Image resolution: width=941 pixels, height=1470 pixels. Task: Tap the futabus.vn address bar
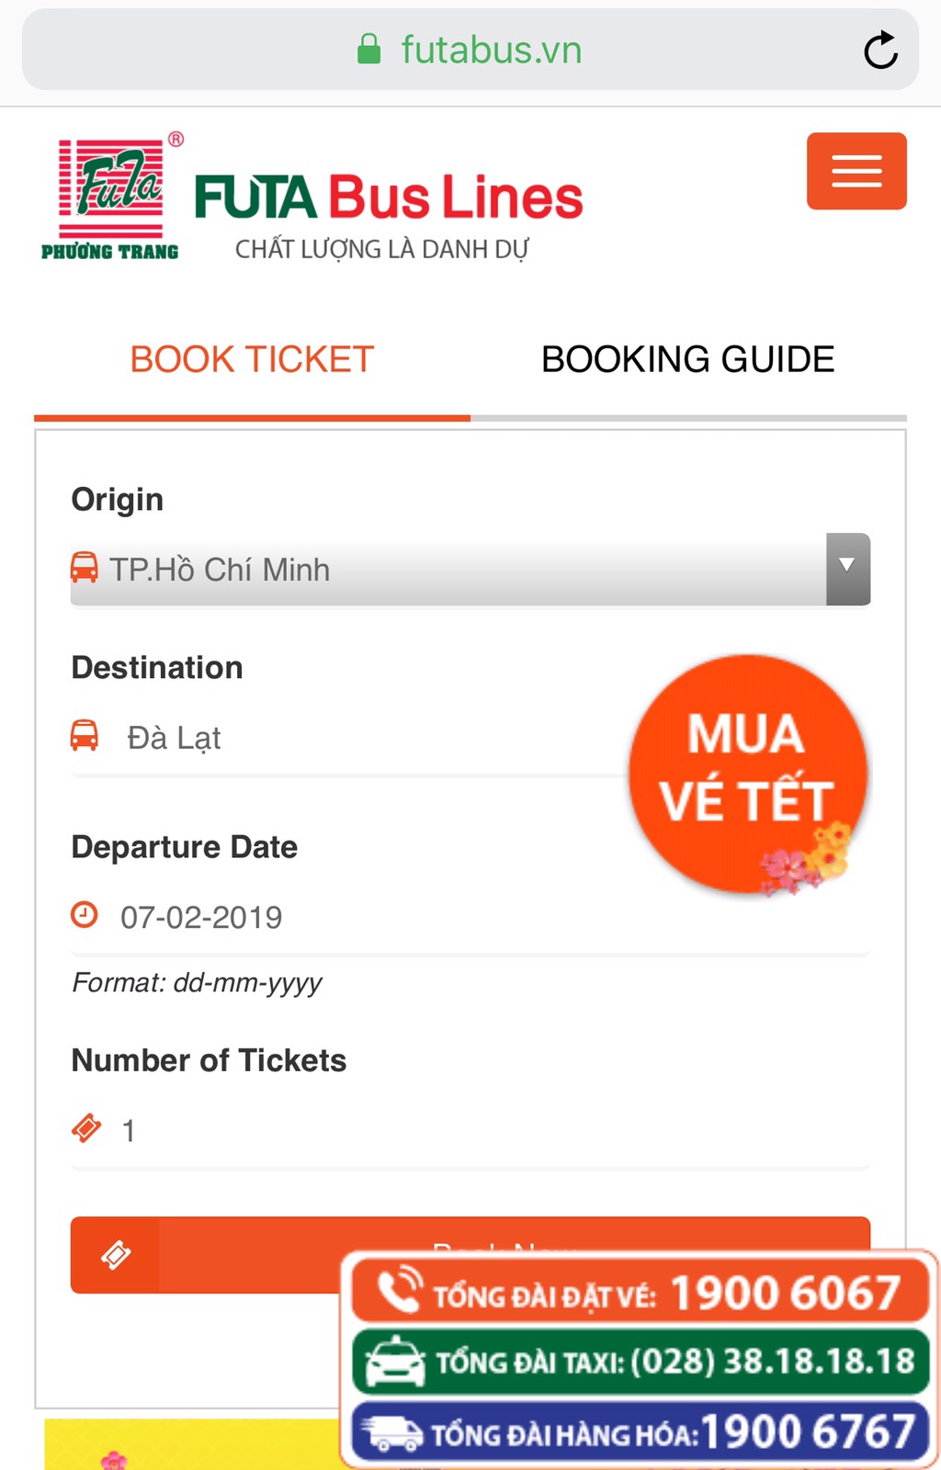click(491, 51)
